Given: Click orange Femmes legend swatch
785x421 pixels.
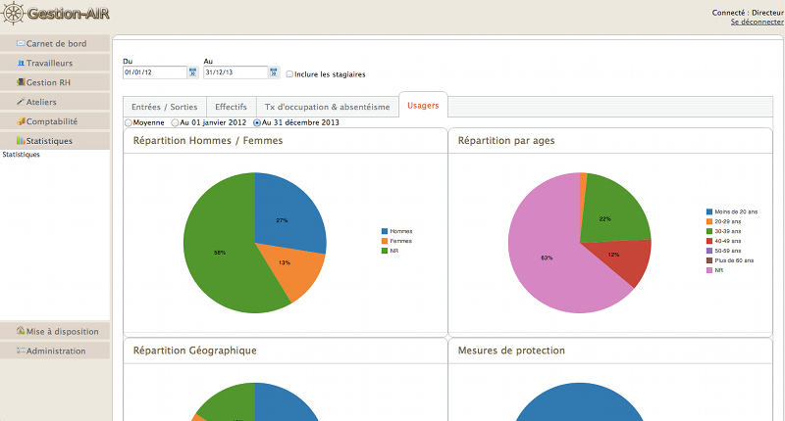Looking at the screenshot, I should tap(385, 241).
